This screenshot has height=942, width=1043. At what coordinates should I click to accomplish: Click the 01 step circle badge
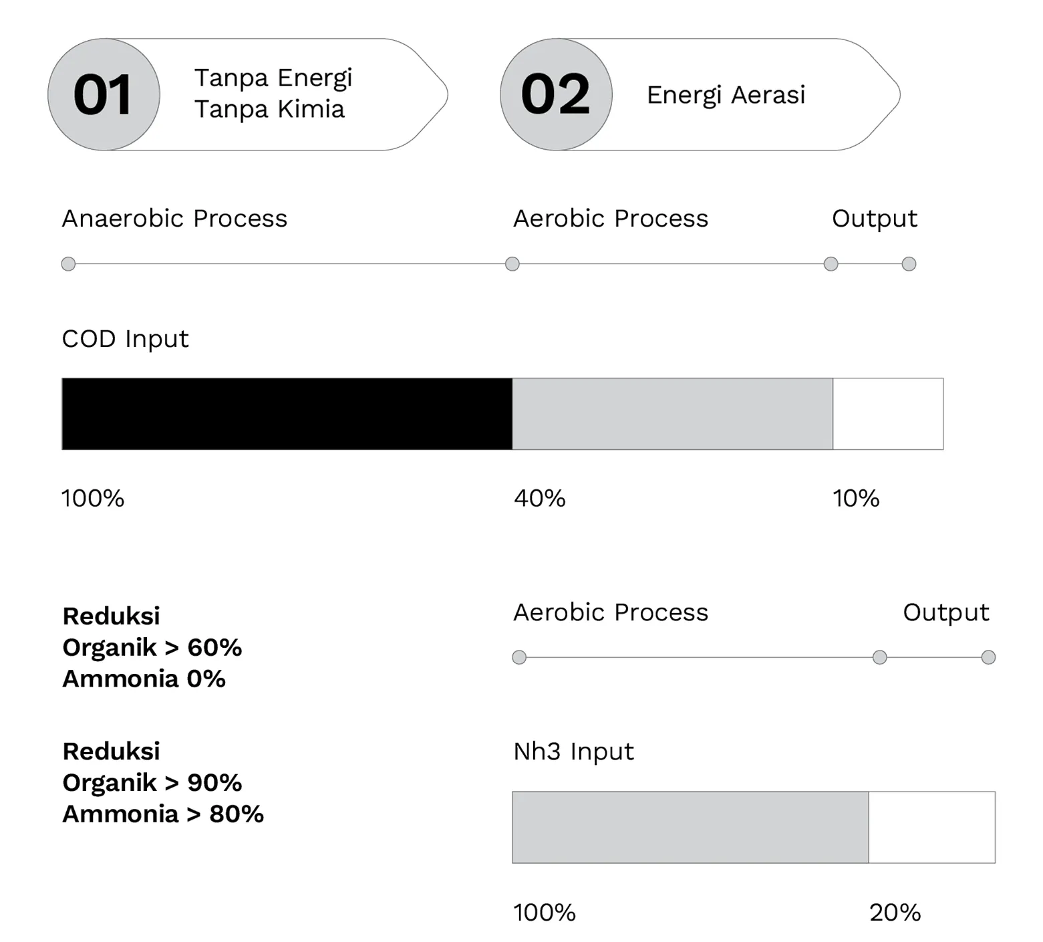coord(104,94)
